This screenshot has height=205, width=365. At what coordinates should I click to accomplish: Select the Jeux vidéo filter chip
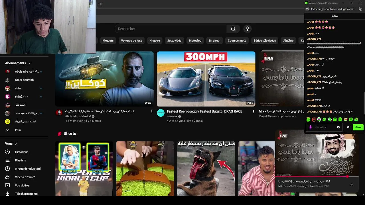pyautogui.click(x=174, y=40)
